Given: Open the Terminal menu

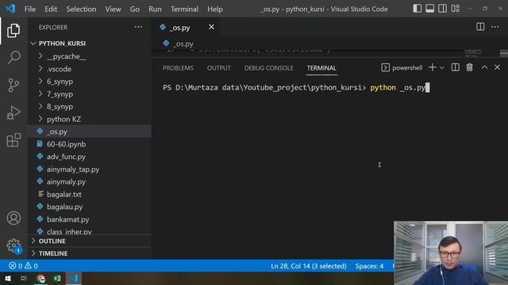Looking at the screenshot, I should (x=184, y=9).
